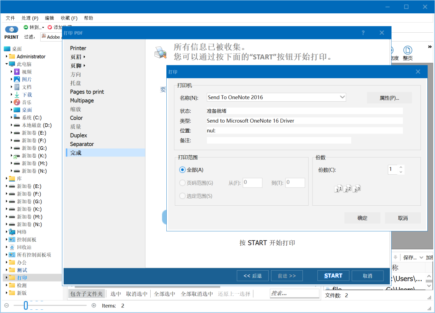Image resolution: width=435 pixels, height=313 pixels.
Task: Open the 处理 (P) menu
Action: tap(30, 18)
